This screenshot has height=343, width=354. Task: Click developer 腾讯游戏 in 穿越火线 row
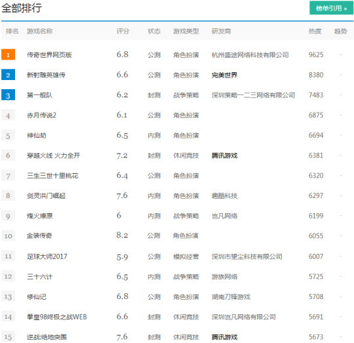pos(224,155)
